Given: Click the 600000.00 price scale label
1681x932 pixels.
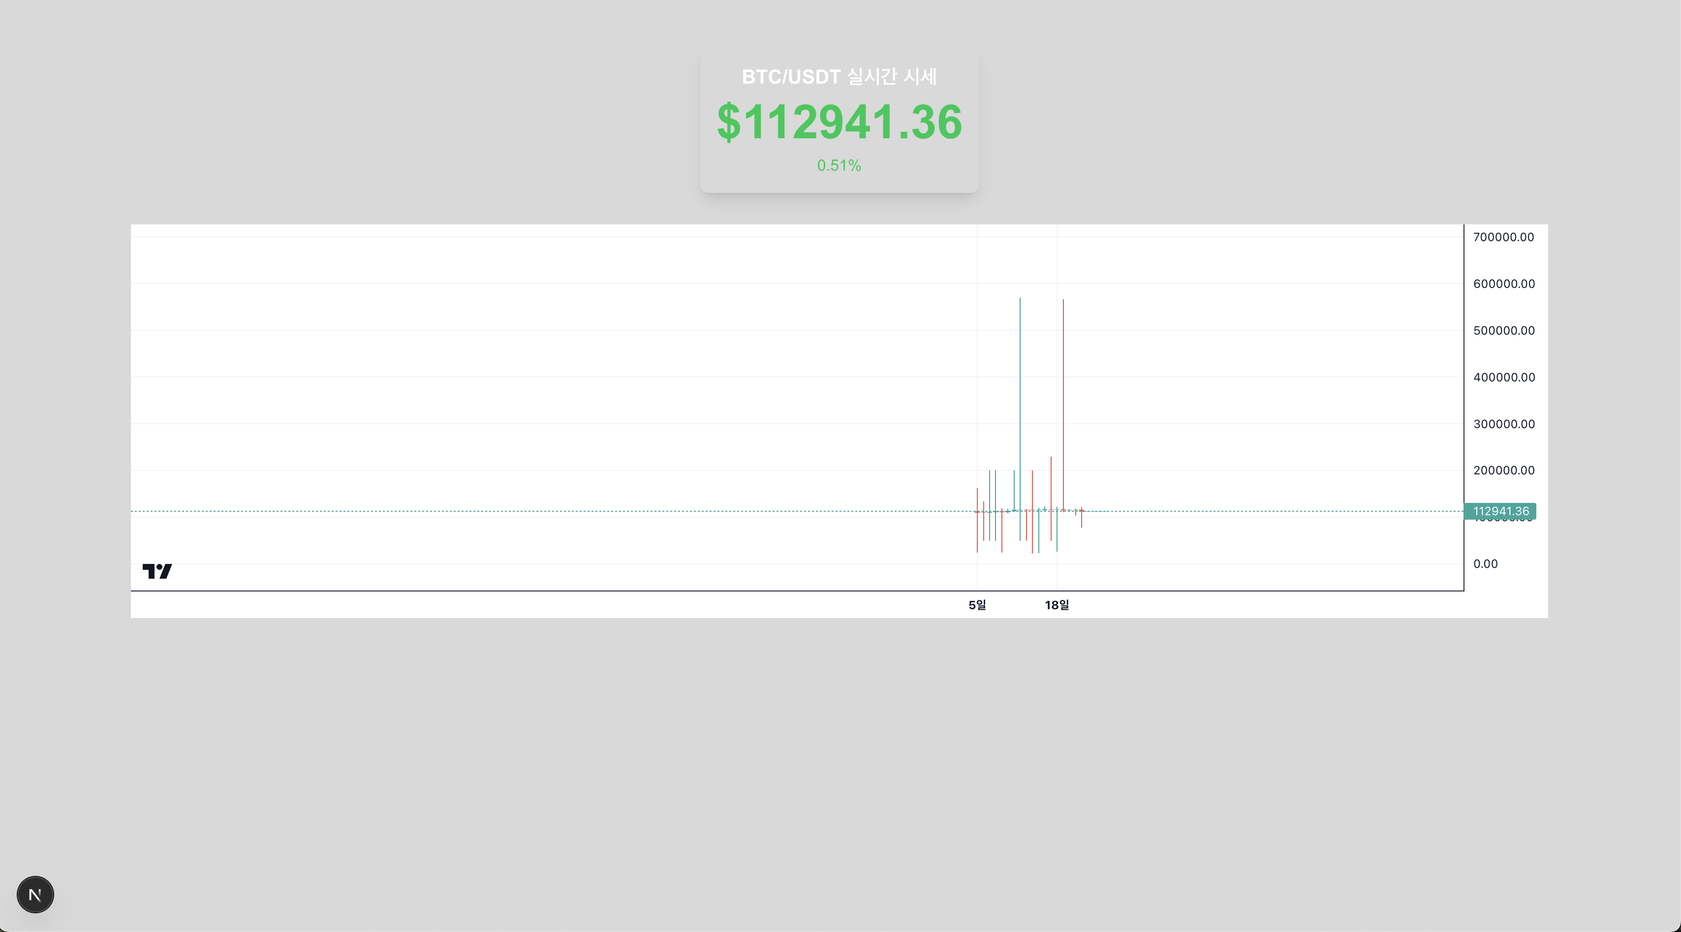Looking at the screenshot, I should point(1503,284).
